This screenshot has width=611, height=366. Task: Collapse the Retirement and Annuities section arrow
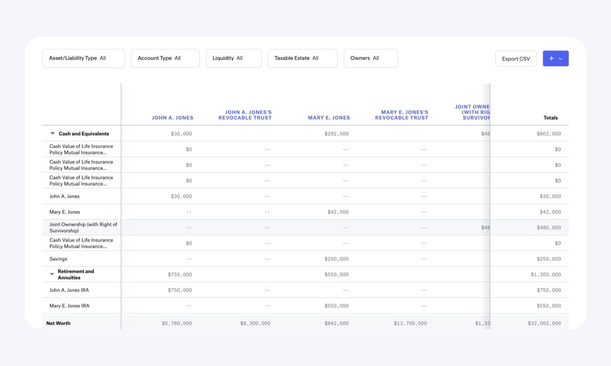[52, 274]
